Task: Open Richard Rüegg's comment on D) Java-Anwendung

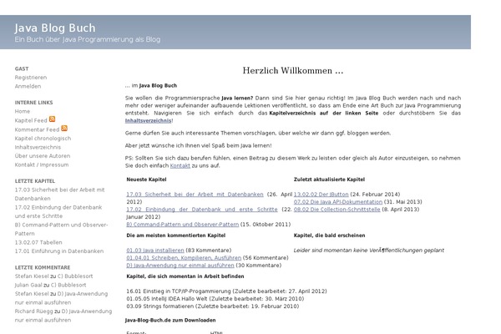Action: (63, 316)
